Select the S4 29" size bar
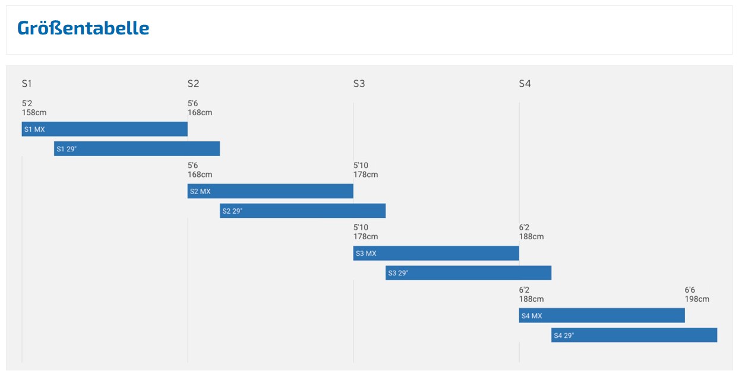The width and height of the screenshot is (739, 374). pos(634,335)
